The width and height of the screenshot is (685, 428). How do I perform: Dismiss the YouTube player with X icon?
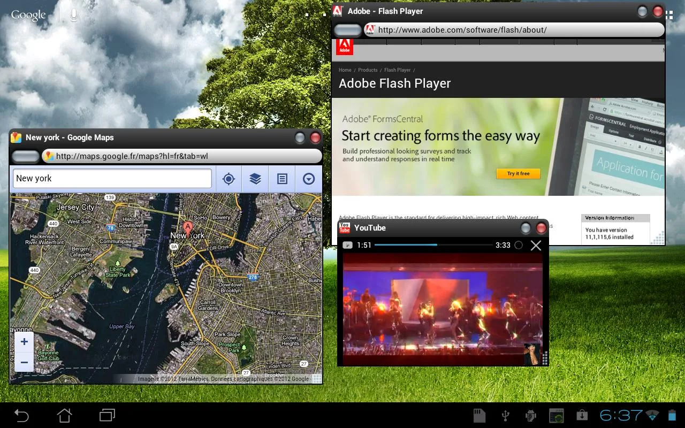(x=536, y=245)
